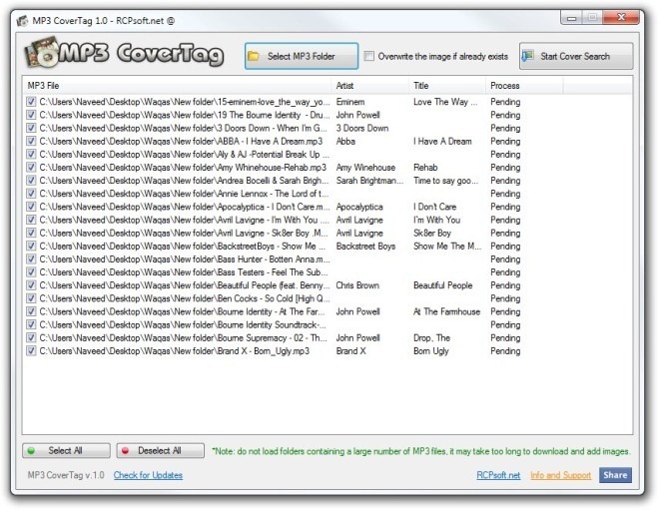Select the 3 Doors Down artist cell
Screen dimensions: 659x510
coord(361,128)
